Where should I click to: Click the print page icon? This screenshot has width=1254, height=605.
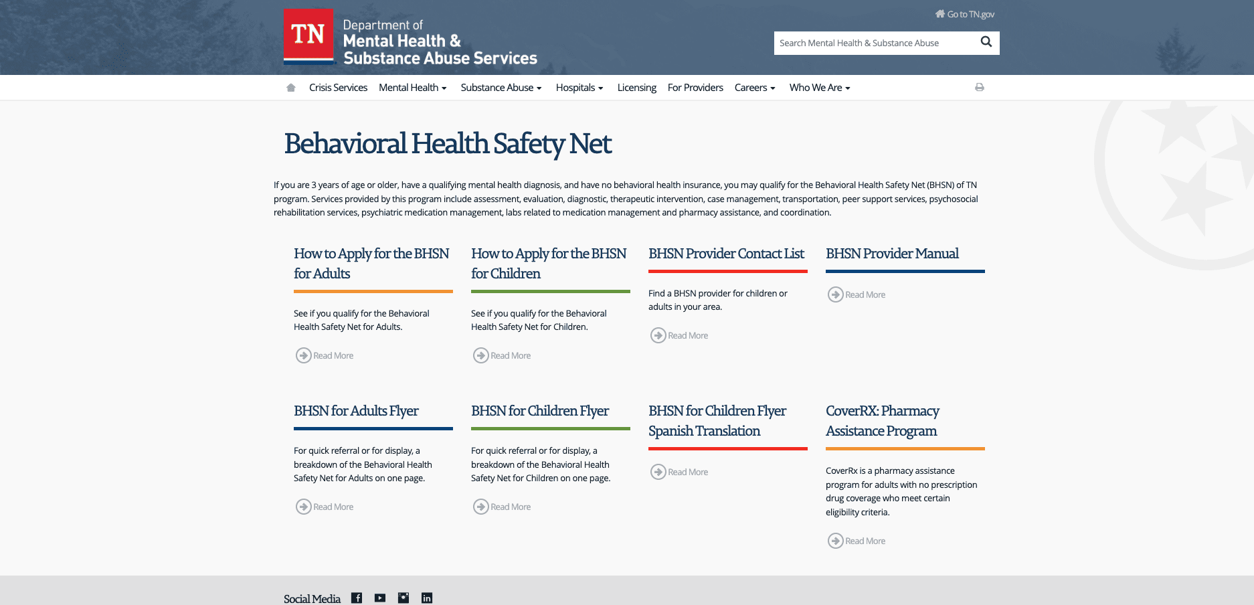(979, 87)
